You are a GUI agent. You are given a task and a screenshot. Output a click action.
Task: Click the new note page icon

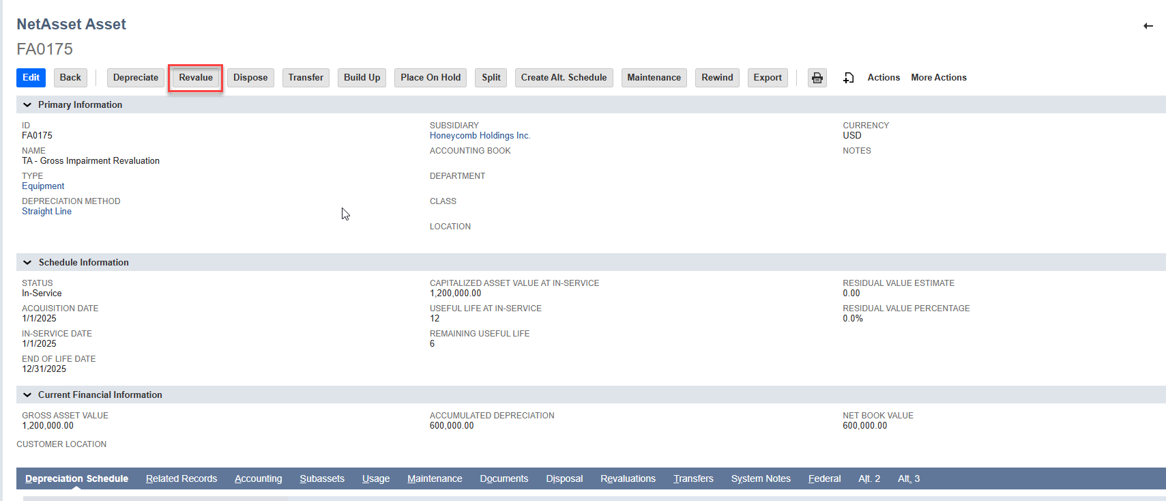pos(848,78)
